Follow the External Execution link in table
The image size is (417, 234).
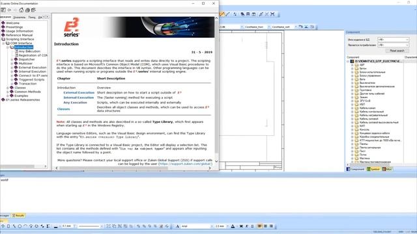[x=79, y=92]
